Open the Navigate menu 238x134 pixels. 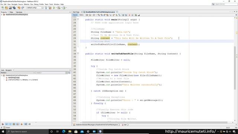15,4
